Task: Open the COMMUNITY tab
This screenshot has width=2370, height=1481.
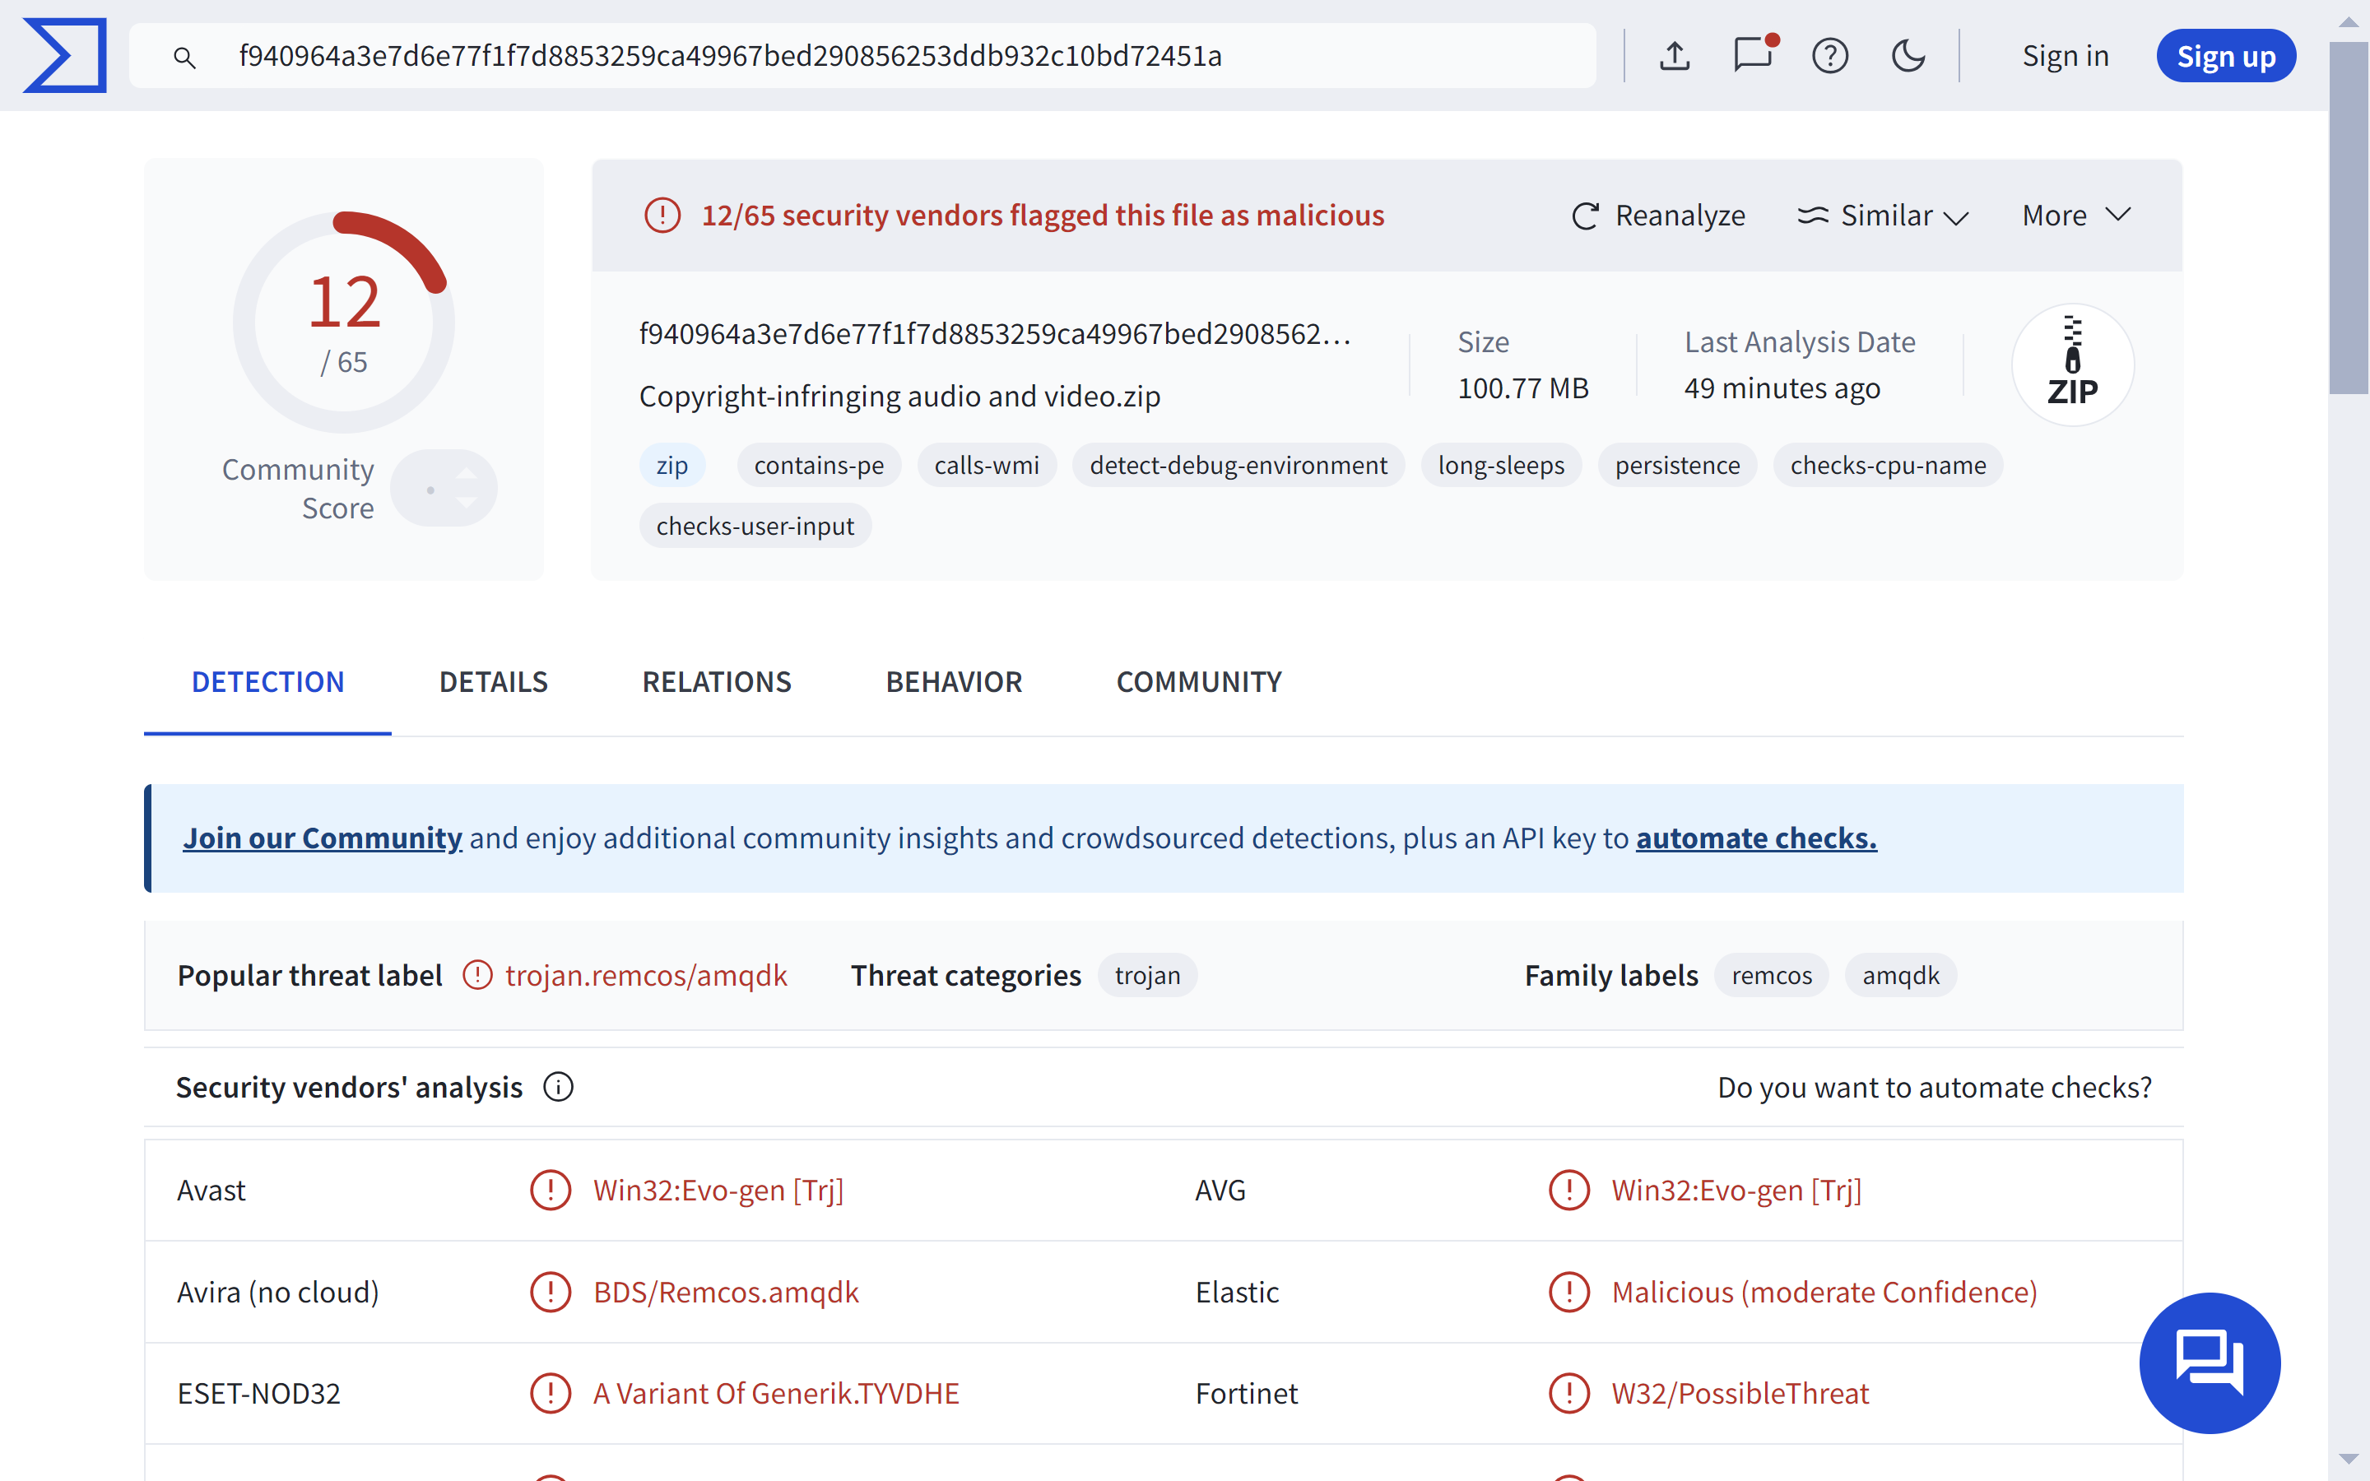Action: [1199, 682]
